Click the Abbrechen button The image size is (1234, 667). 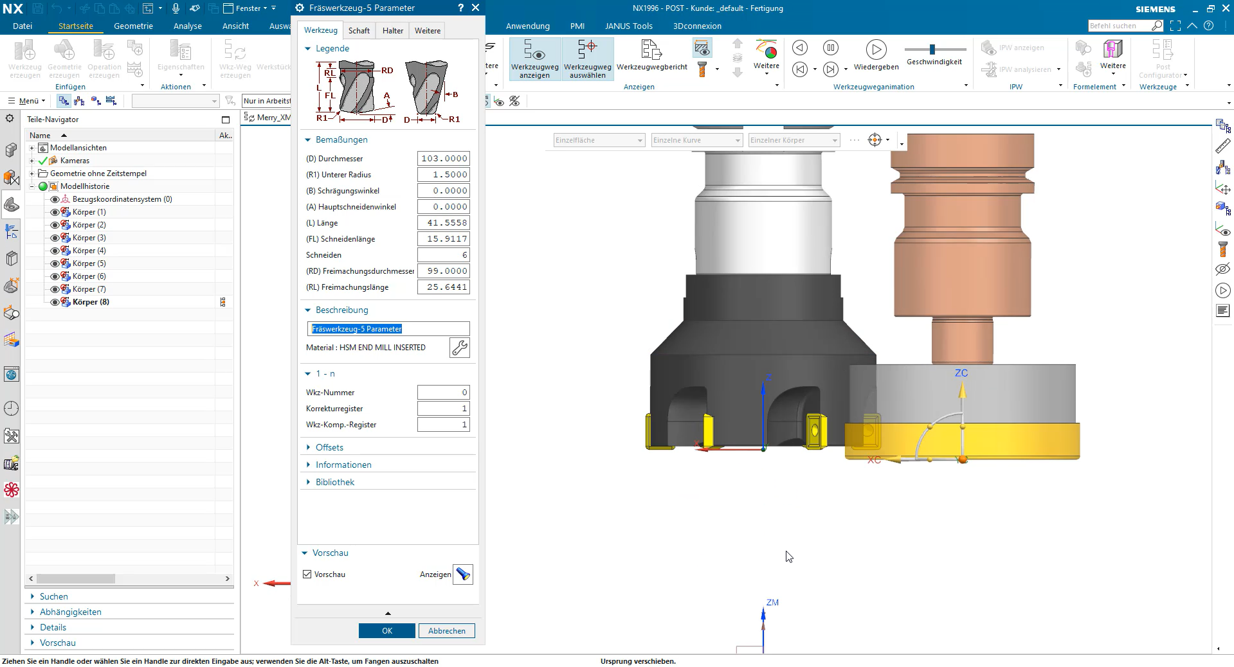[447, 631]
